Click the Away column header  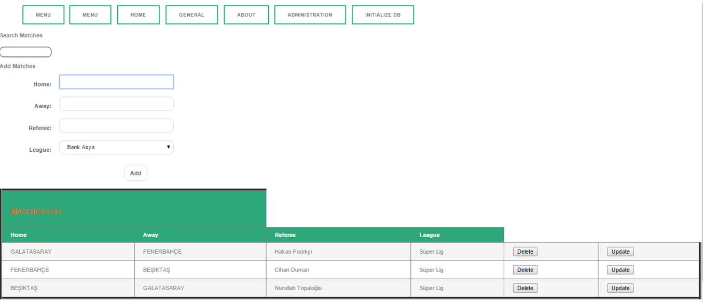[200, 235]
